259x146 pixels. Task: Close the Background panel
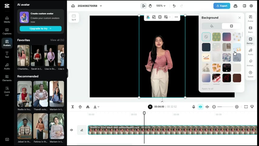[x=240, y=18]
